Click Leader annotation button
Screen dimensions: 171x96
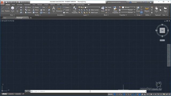pyautogui.click(x=66, y=10)
